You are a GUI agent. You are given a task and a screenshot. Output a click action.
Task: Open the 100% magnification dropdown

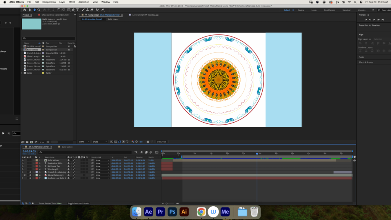pos(84,142)
